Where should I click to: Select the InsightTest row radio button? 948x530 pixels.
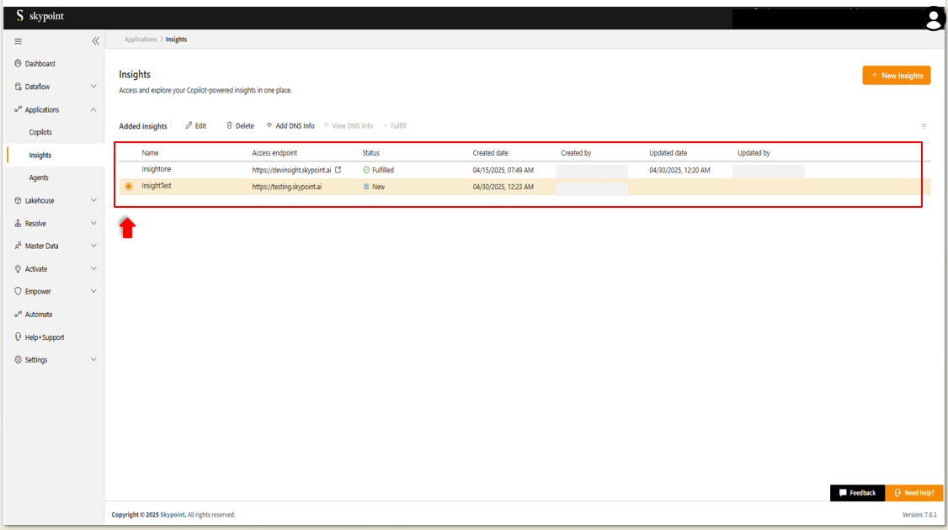tap(129, 187)
